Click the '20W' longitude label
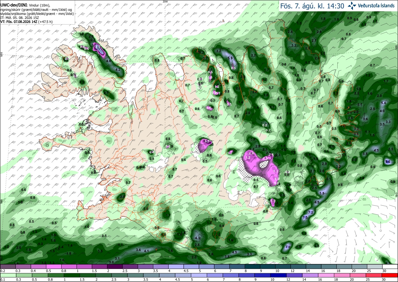 tap(165, 1)
